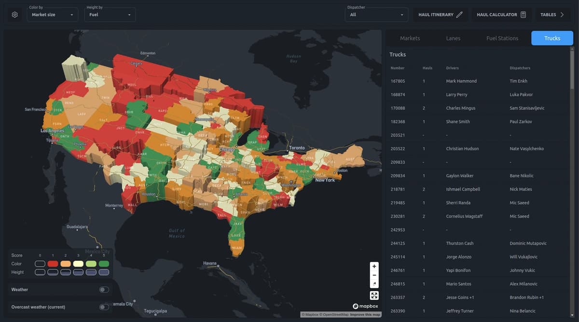The height and width of the screenshot is (322, 579).
Task: Sort by the Number column header
Action: pyautogui.click(x=398, y=68)
